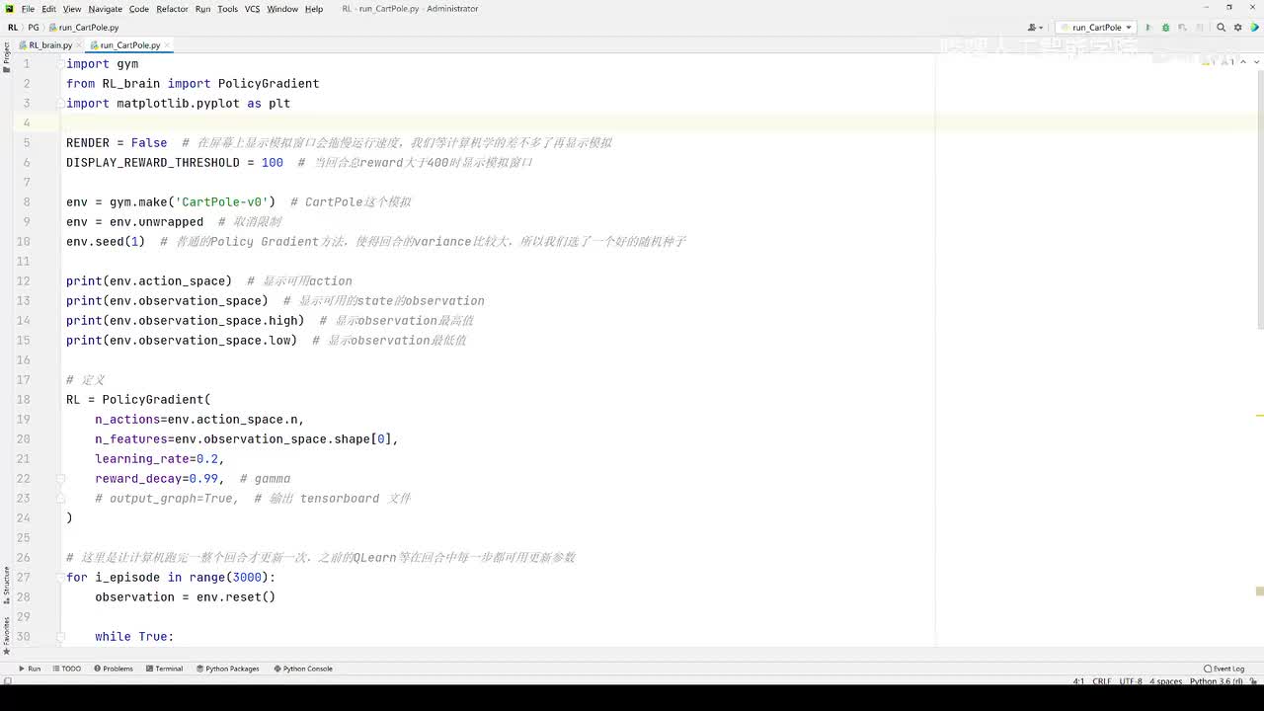Click the run with coverage icon
The image size is (1264, 711).
click(1182, 28)
